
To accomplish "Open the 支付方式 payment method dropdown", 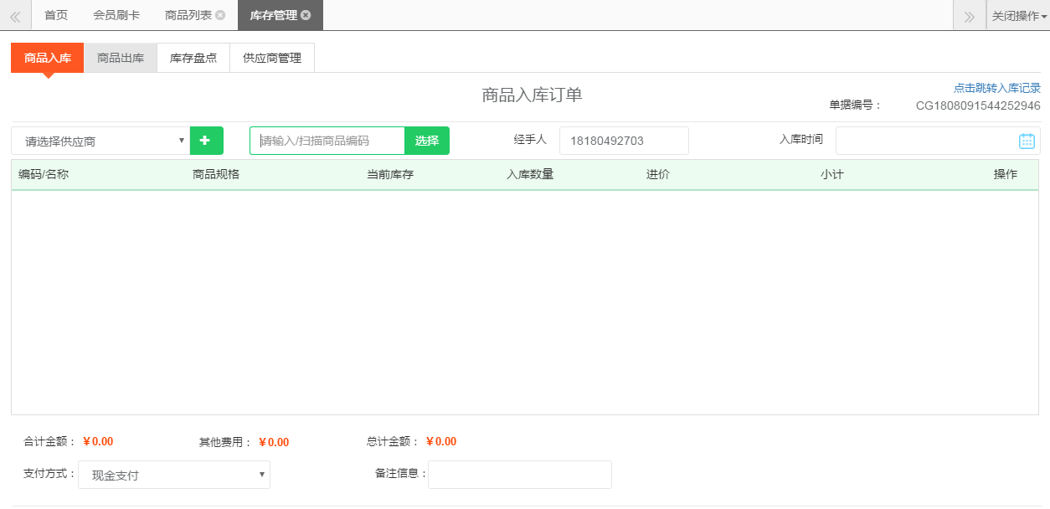I will point(174,475).
